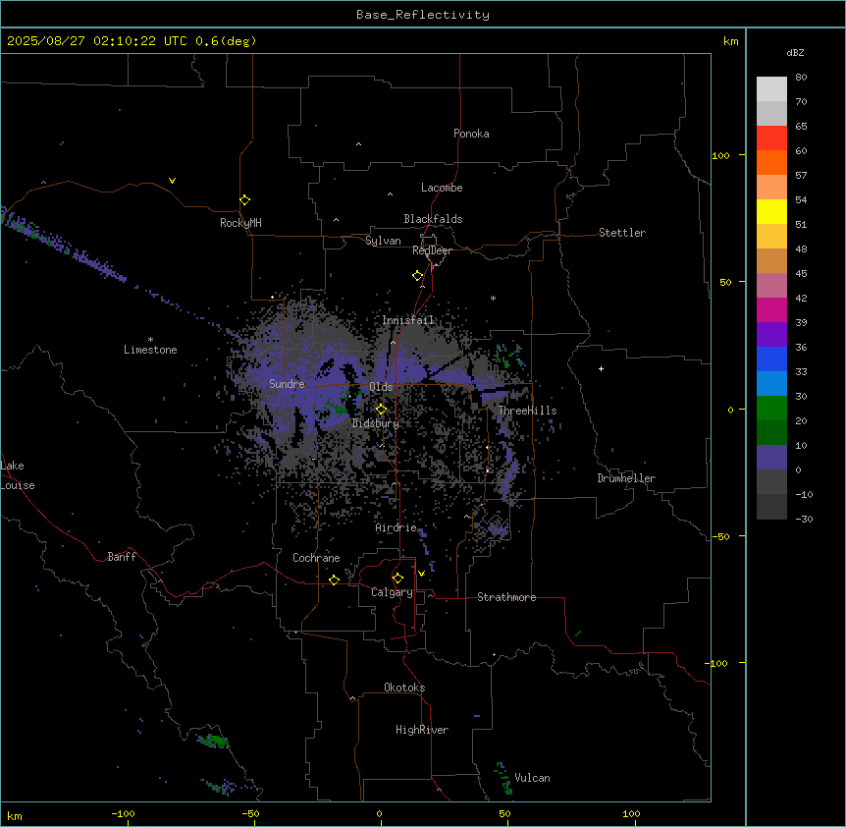
Task: Click the white asterisk marker east of Innisfail
Action: [x=493, y=298]
